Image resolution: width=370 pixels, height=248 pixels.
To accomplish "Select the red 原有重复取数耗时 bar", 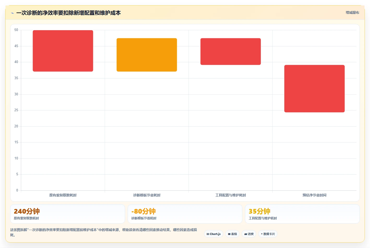I will point(63,51).
